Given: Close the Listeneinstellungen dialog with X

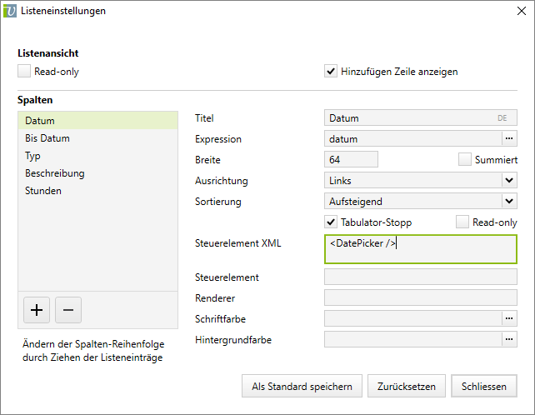Looking at the screenshot, I should click(x=515, y=12).
